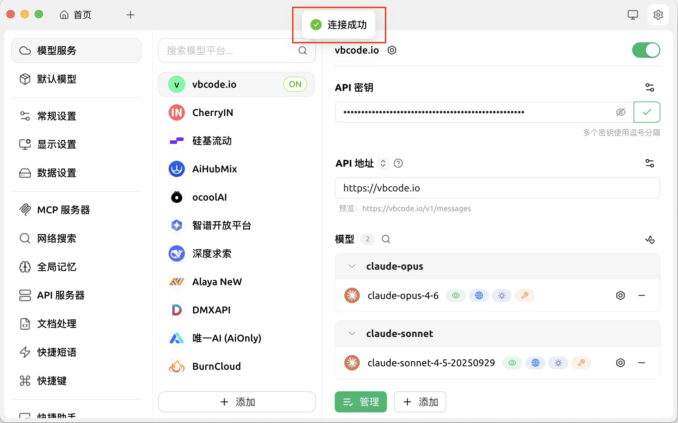Switch to the 首页 home tab
678x423 pixels.
(x=75, y=15)
